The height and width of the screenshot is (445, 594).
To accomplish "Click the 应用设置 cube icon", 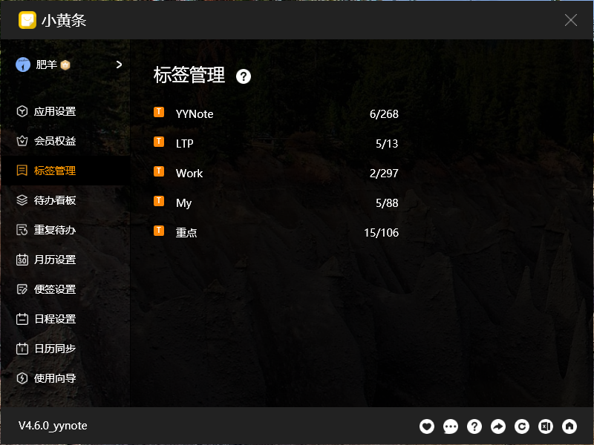I will tap(22, 111).
